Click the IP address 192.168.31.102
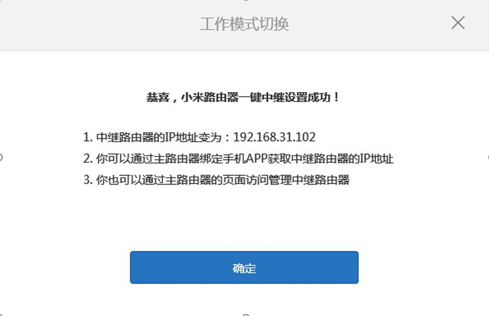 pos(274,137)
